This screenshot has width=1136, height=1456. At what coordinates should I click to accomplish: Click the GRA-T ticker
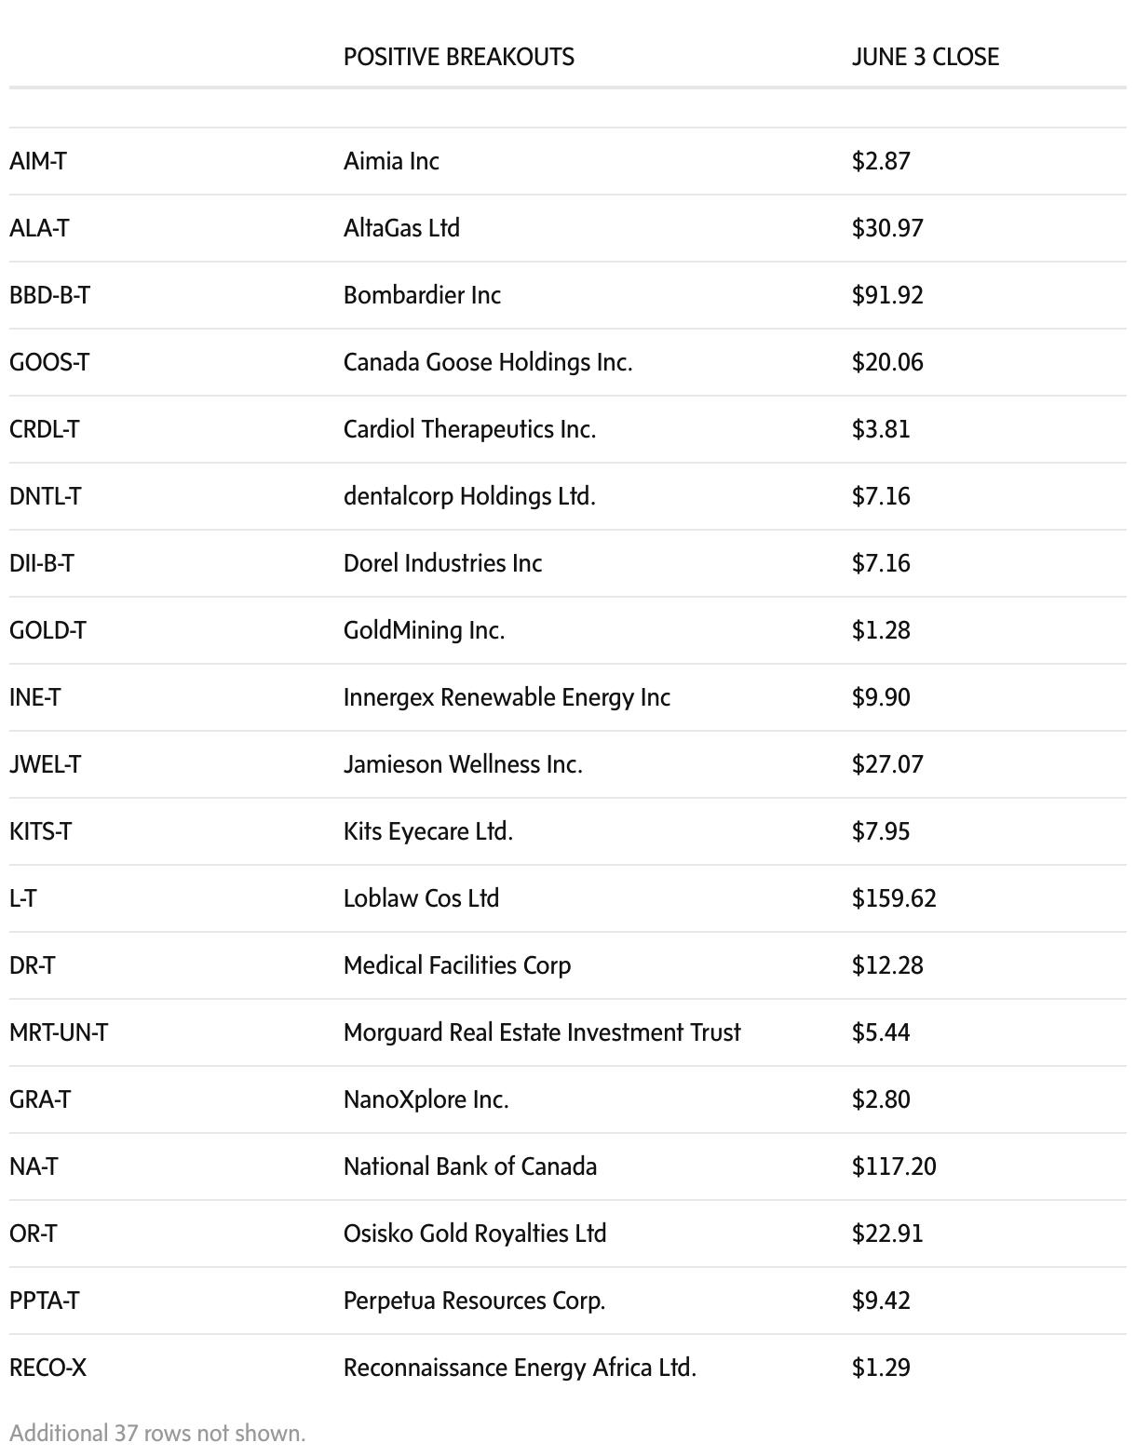tap(40, 1099)
